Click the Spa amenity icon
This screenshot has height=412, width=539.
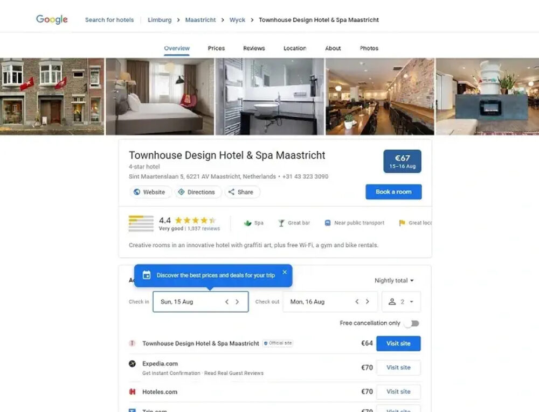[248, 223]
